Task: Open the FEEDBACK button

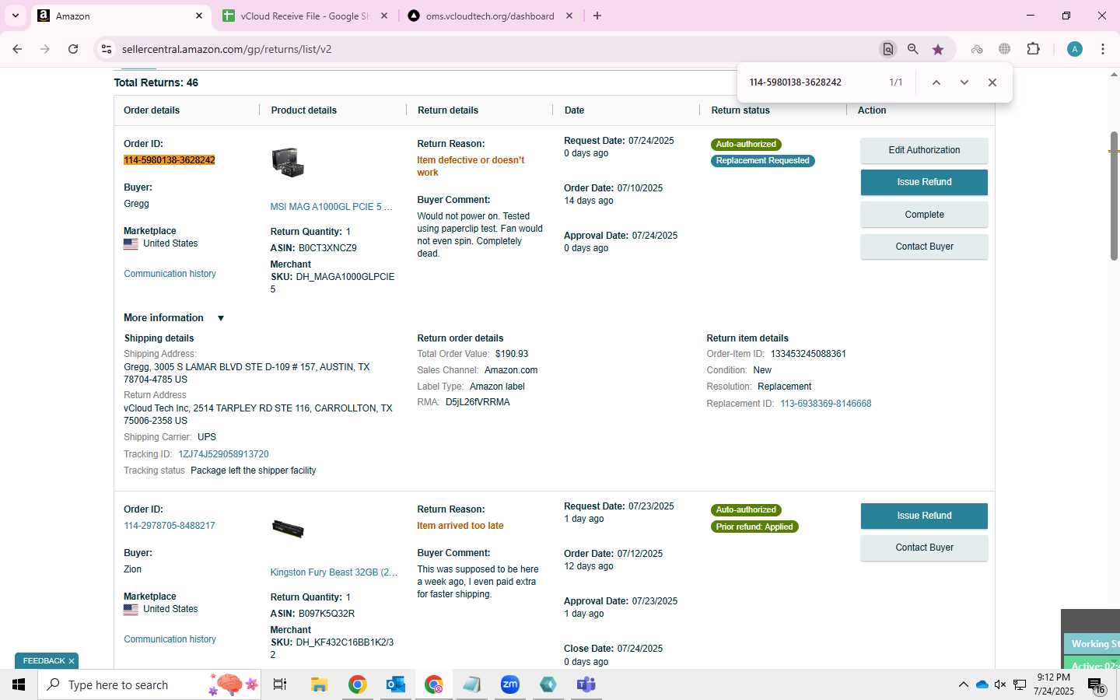Action: [x=44, y=661]
